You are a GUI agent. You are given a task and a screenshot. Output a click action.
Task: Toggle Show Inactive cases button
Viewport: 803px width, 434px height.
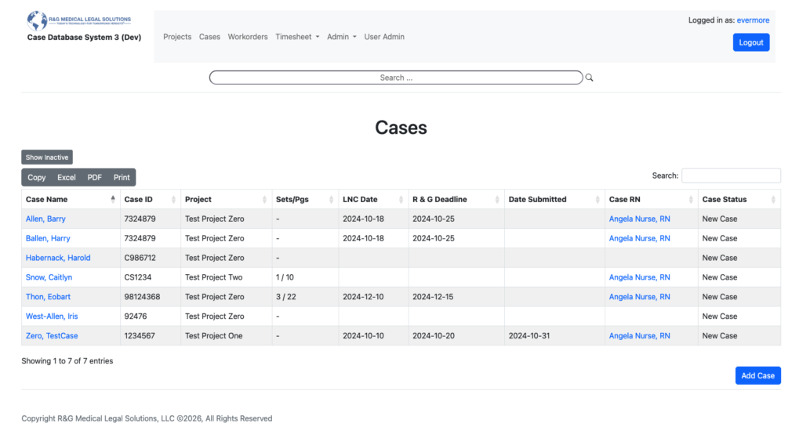click(47, 157)
